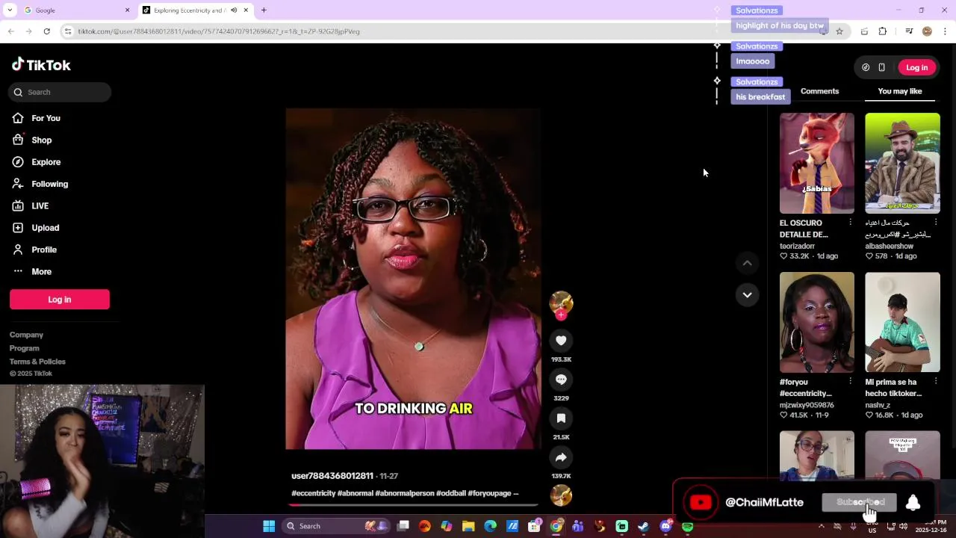Reload the page

tap(46, 31)
